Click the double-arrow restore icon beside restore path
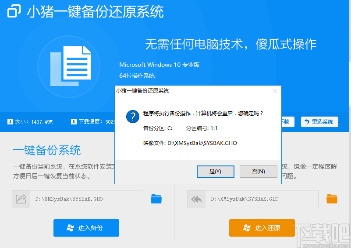 coord(197,199)
